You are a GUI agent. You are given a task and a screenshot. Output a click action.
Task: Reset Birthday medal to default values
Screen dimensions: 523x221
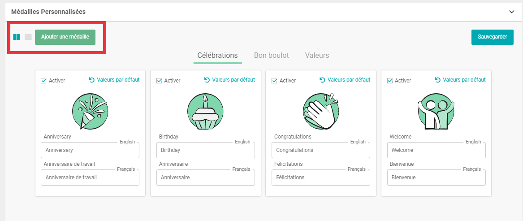229,80
